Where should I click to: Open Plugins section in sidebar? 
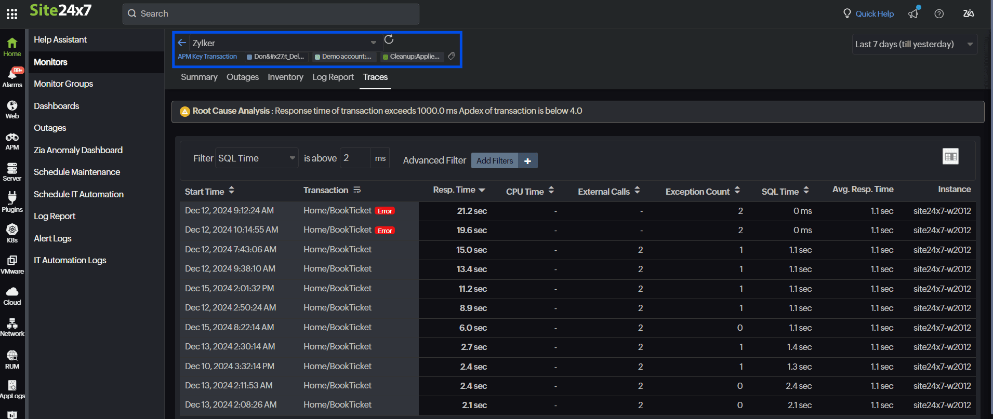[12, 202]
